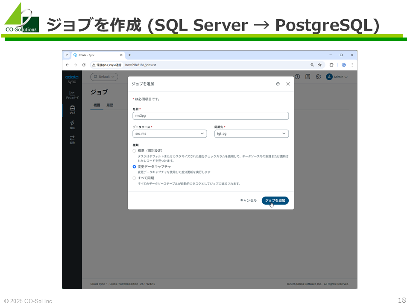Screen dimensions: 410x307
Task: Select the 変更データキャプチャ radio button
Action: pyautogui.click(x=134, y=167)
